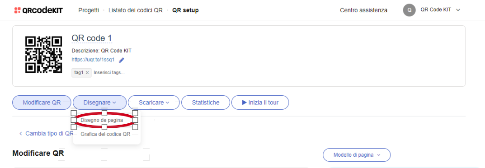Click the user avatar circle icon
485x168 pixels.
[x=409, y=10]
